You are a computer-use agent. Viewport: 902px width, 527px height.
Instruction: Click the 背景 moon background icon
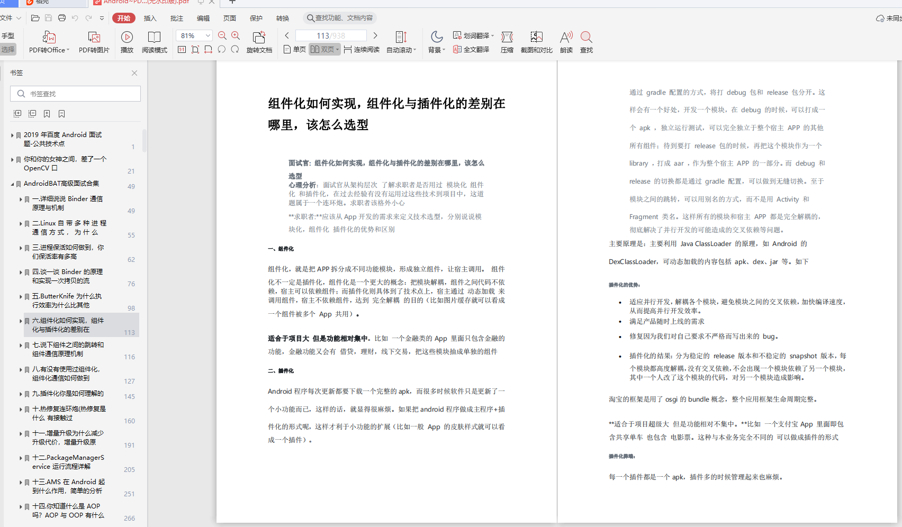(437, 37)
